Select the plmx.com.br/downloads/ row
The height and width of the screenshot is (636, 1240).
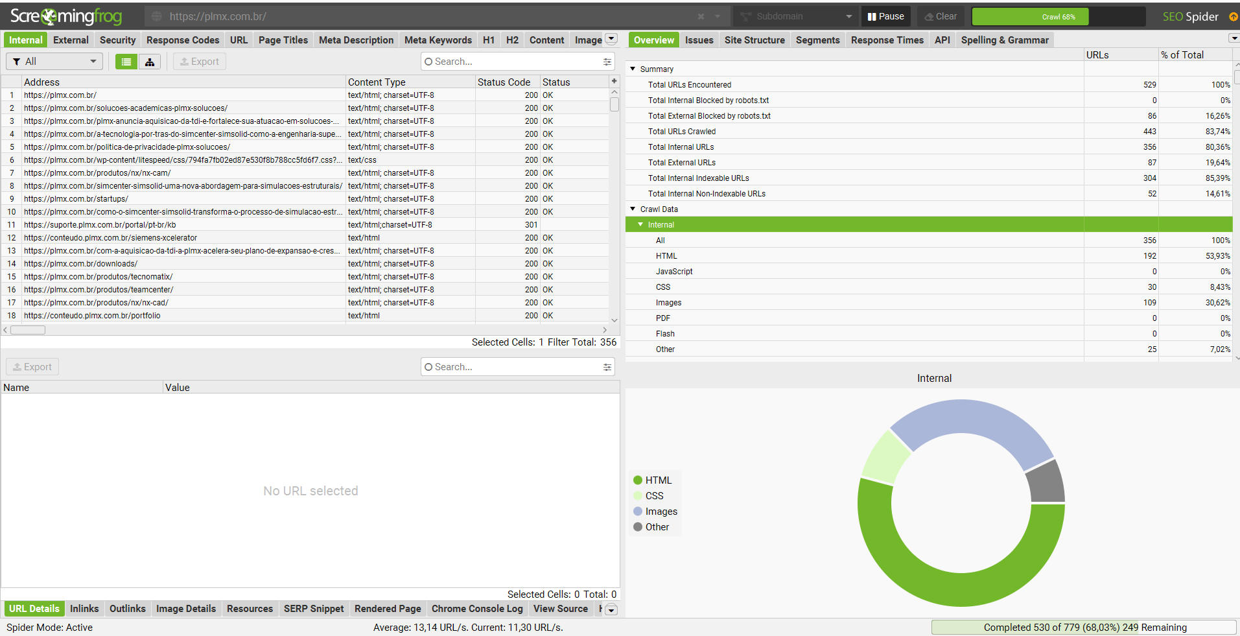[305, 263]
